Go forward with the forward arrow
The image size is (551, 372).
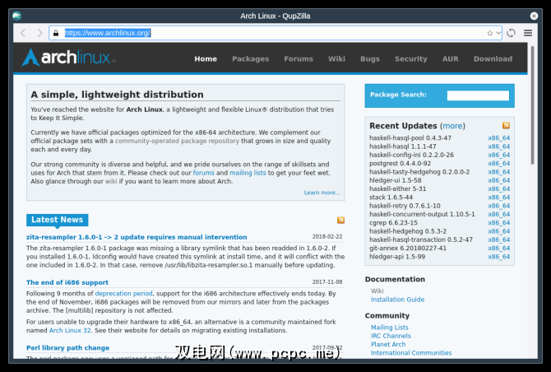pos(39,33)
